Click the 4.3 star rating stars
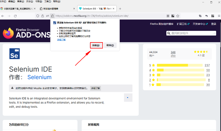221x131 pixels. [x=201, y=52]
